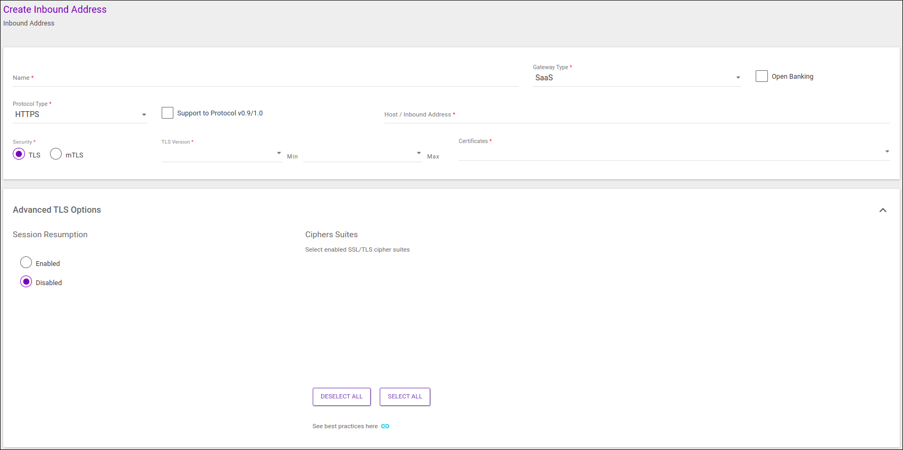
Task: Focus the Host / Inbound Address field
Action: tap(637, 115)
